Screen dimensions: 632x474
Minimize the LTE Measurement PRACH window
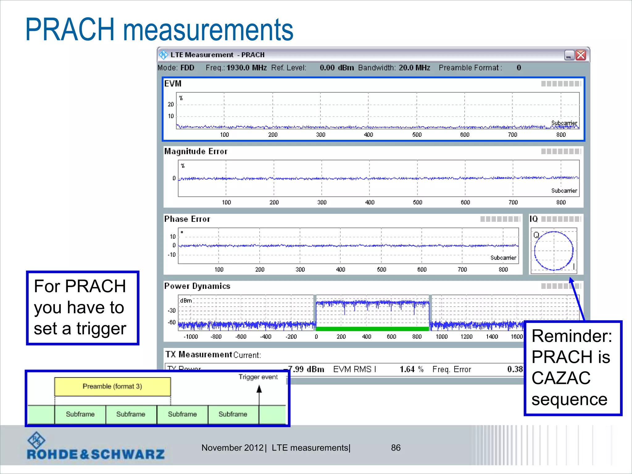[569, 55]
